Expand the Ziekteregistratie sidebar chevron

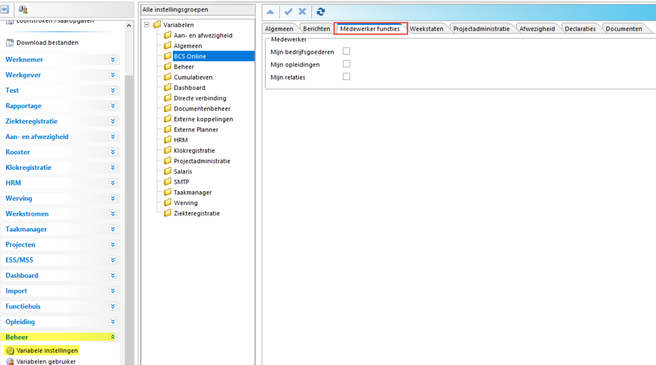tap(113, 121)
